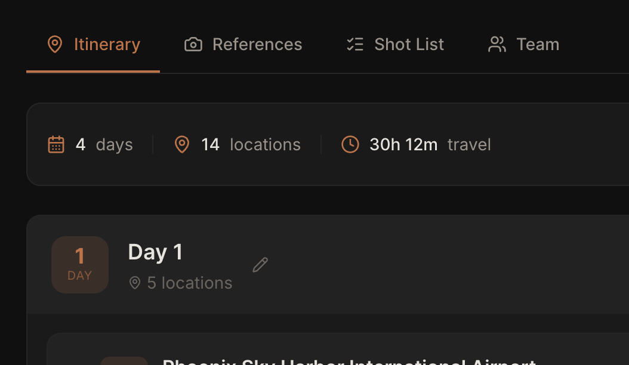Click the Day 1 heading
Viewport: 629px width, 365px height.
155,252
